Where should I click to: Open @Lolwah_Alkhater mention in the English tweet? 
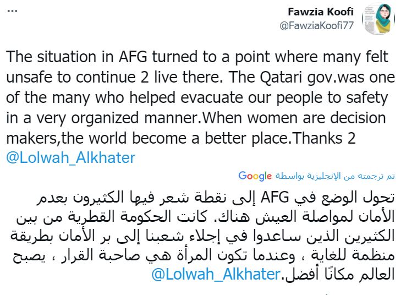[x=70, y=157]
